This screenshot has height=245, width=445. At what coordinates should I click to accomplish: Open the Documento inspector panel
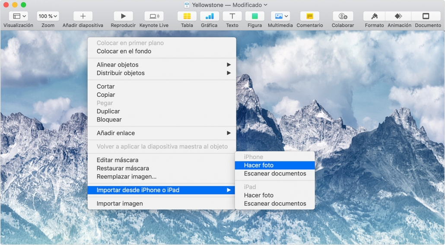coord(426,16)
